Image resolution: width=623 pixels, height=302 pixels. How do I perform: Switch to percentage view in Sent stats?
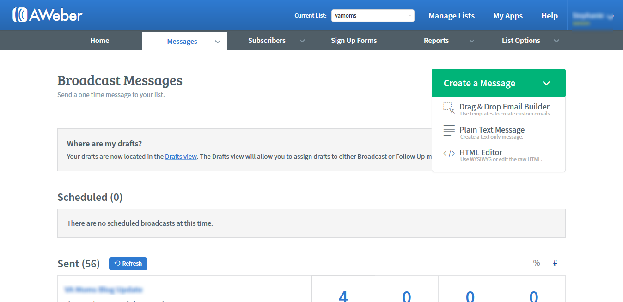(x=536, y=263)
